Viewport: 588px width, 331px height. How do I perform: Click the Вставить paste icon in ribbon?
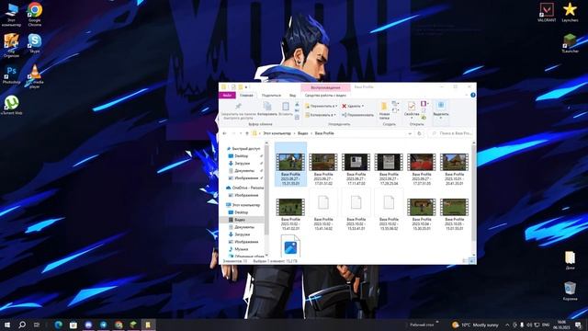[286, 107]
